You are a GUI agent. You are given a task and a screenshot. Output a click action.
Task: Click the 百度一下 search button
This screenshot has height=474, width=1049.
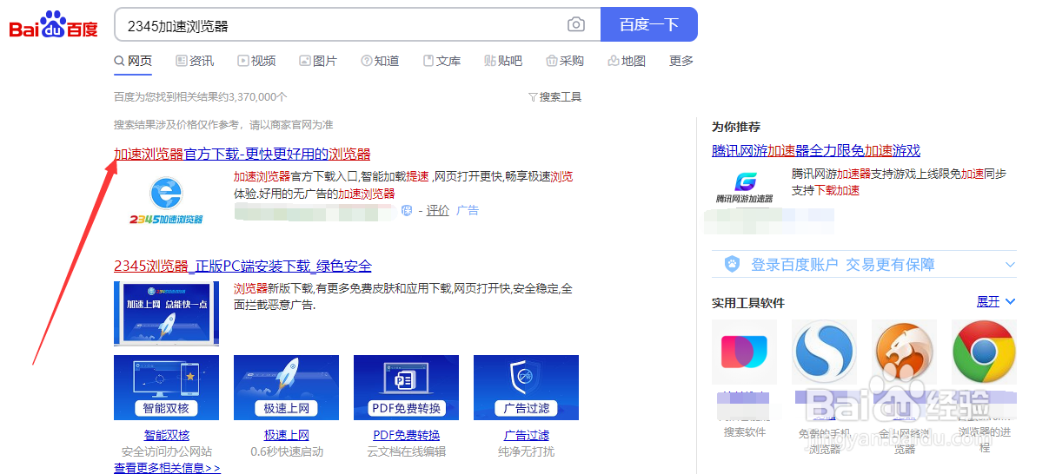(648, 24)
